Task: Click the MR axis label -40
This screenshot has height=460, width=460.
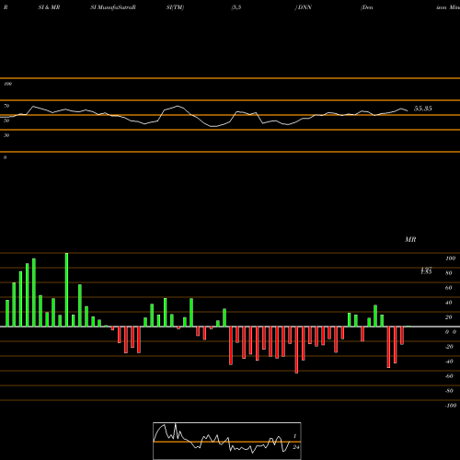Action: pos(449,362)
